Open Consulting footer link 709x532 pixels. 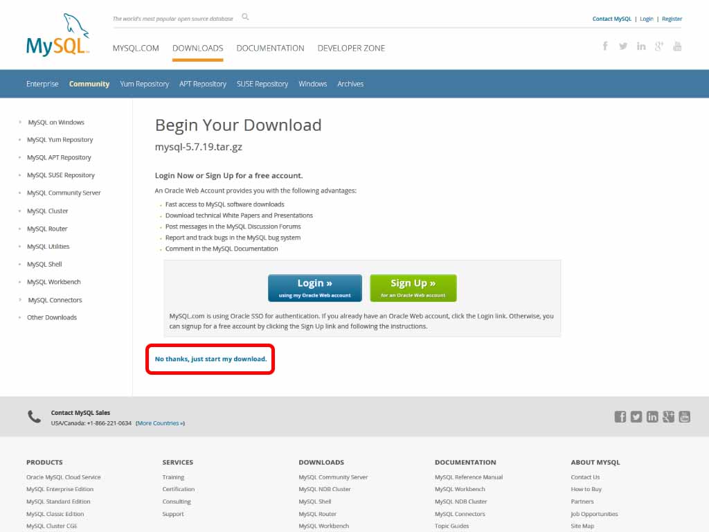point(177,502)
